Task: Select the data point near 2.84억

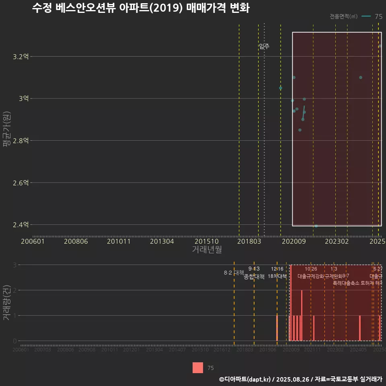Action: 300,130
